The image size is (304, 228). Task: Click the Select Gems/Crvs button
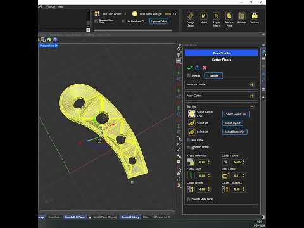[x=236, y=114]
